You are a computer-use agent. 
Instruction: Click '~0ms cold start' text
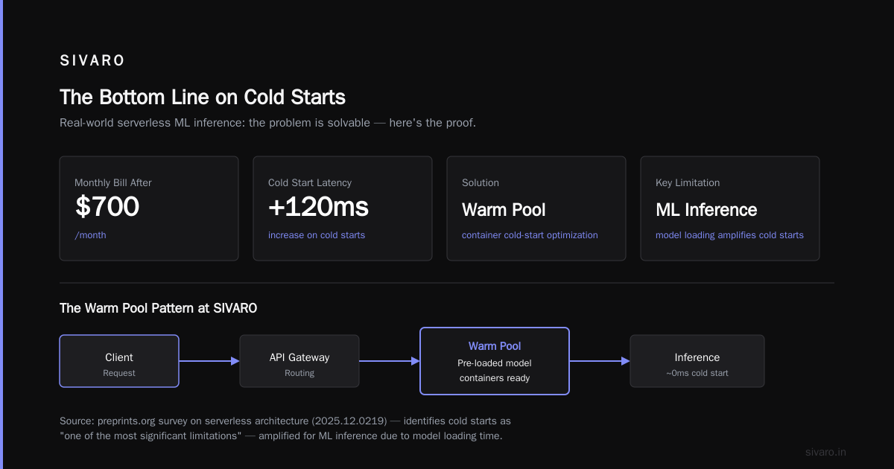(697, 373)
